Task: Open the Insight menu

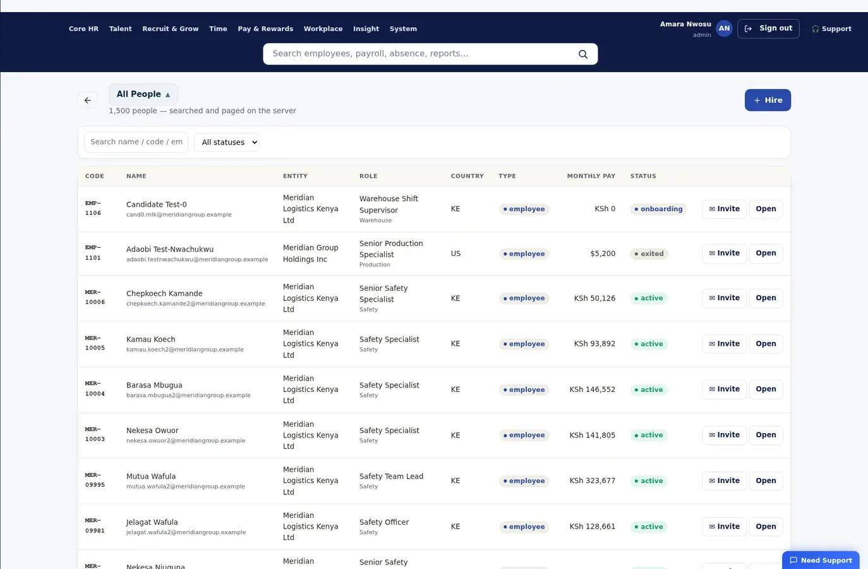Action: pos(366,29)
